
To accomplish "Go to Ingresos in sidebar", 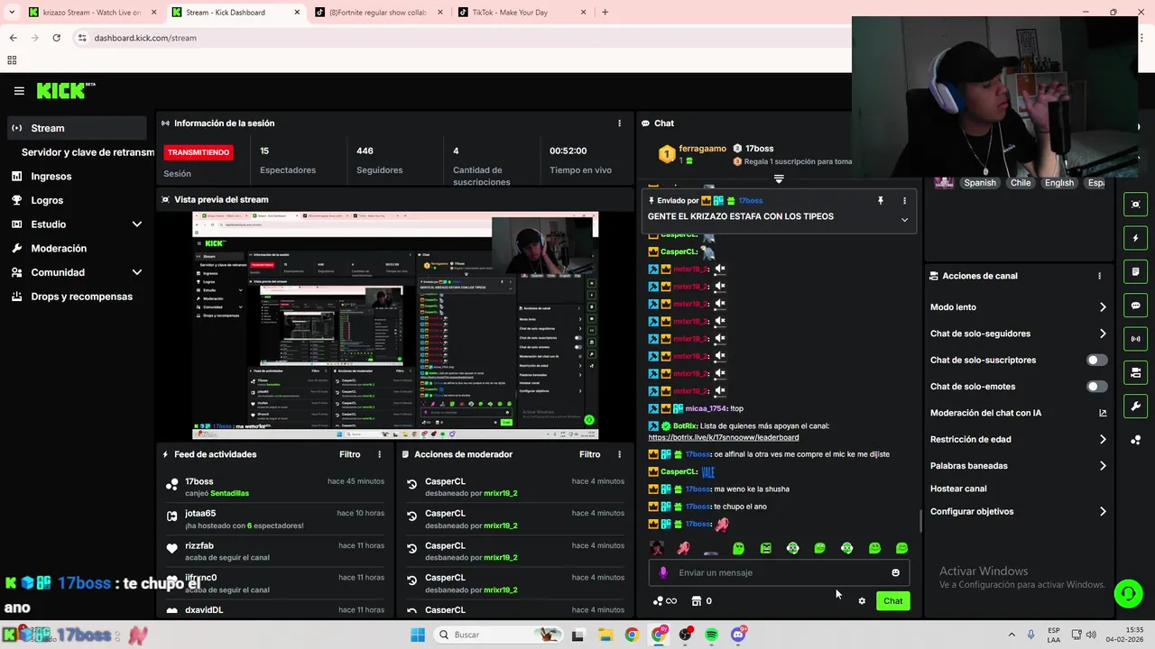I will (51, 177).
